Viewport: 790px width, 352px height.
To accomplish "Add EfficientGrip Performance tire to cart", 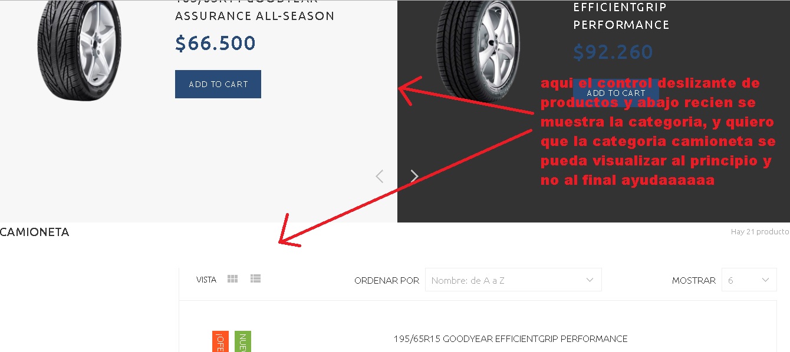I will tap(615, 92).
